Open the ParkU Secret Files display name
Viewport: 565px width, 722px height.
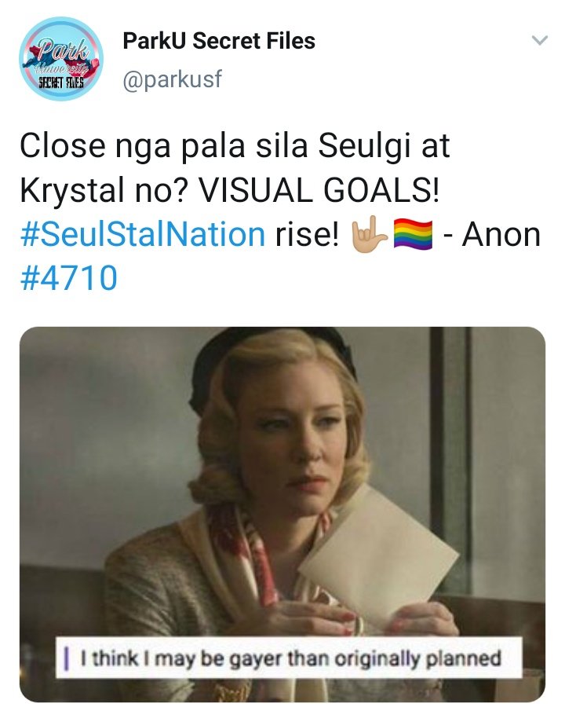[219, 41]
